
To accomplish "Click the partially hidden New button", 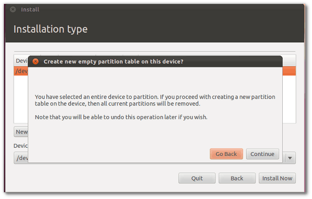I will (21, 132).
